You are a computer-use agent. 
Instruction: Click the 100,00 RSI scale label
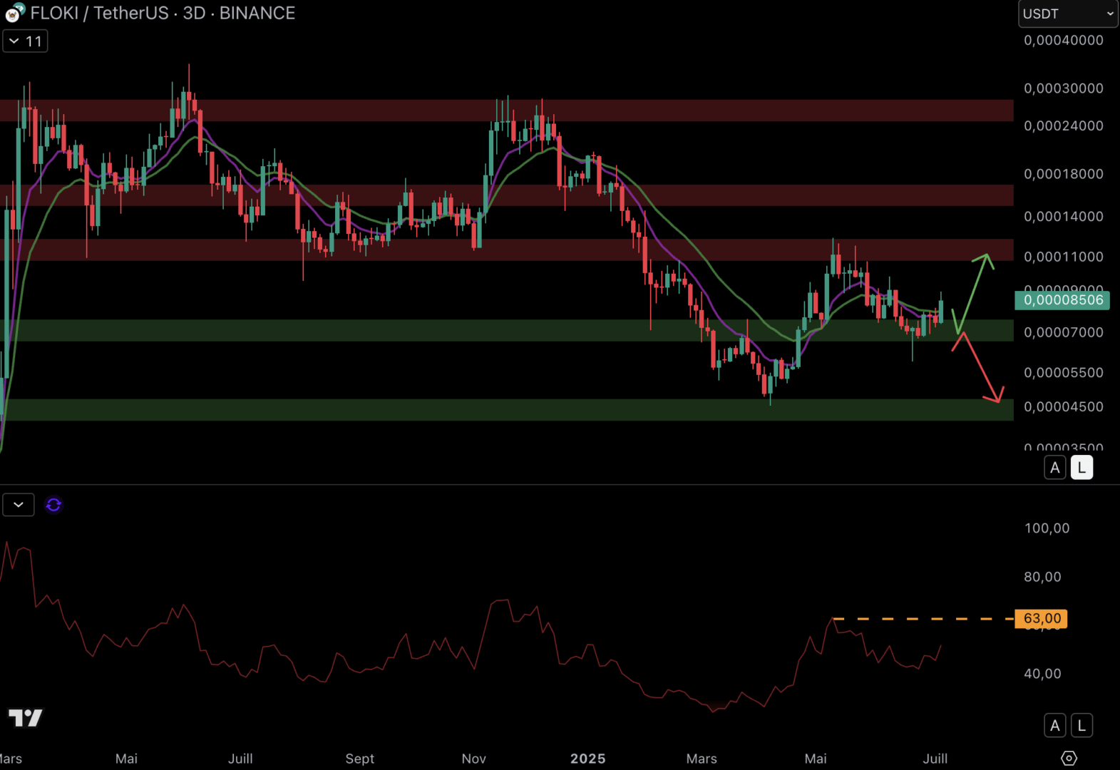[x=1047, y=528]
